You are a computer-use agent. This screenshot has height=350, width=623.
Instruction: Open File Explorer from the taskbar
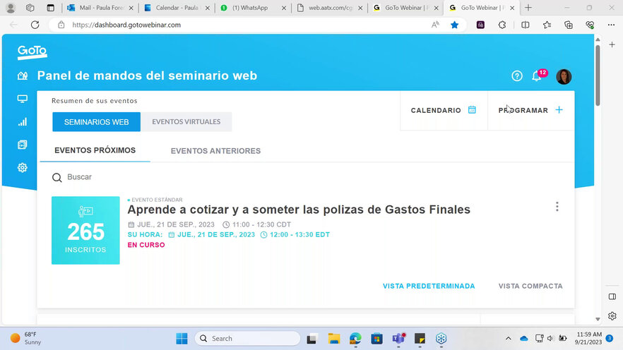333,339
